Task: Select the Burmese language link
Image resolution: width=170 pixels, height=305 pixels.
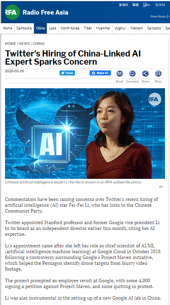Action: [147, 5]
